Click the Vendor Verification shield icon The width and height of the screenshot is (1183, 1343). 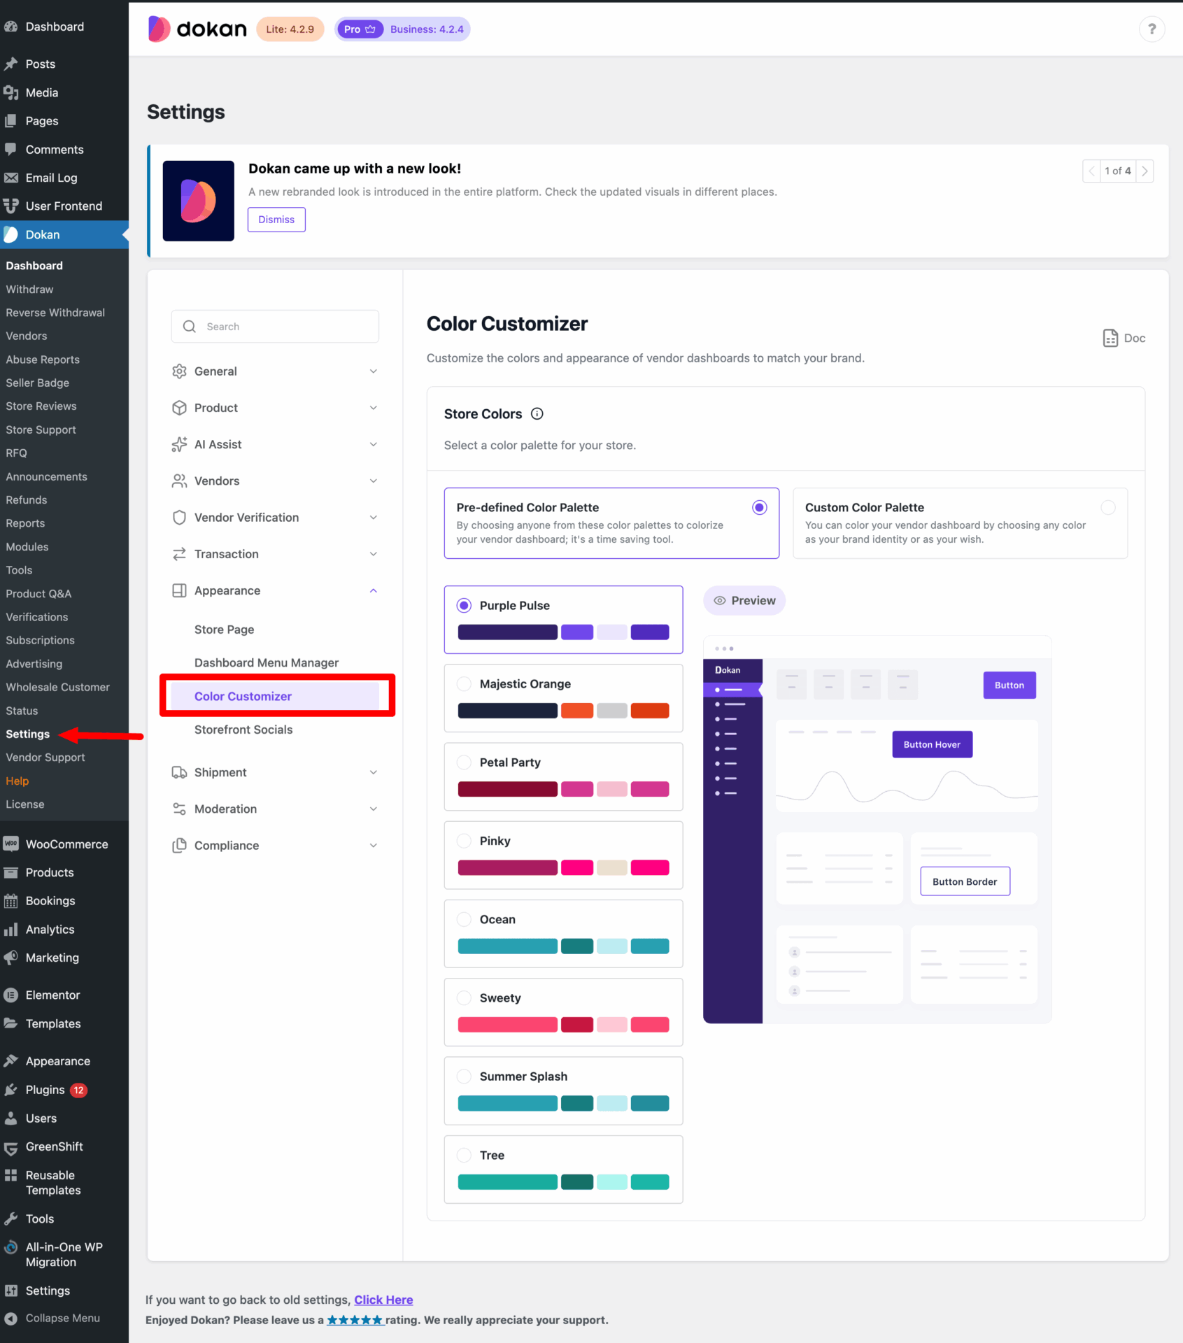[179, 517]
